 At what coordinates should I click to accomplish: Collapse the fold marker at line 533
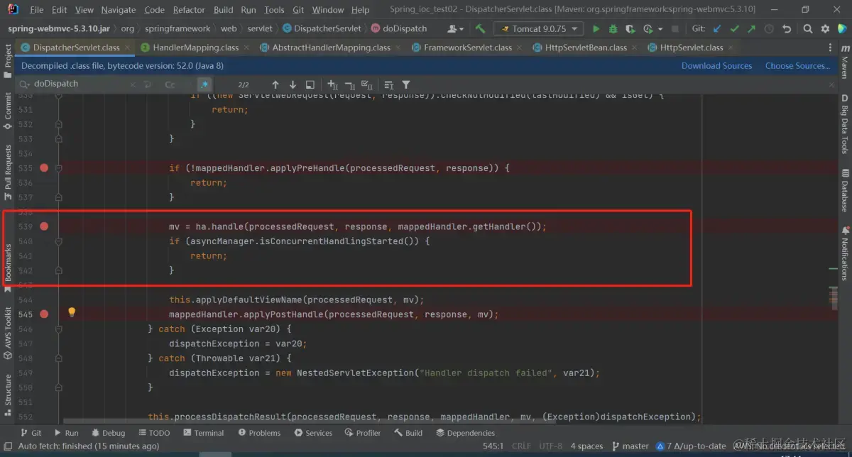pyautogui.click(x=59, y=139)
